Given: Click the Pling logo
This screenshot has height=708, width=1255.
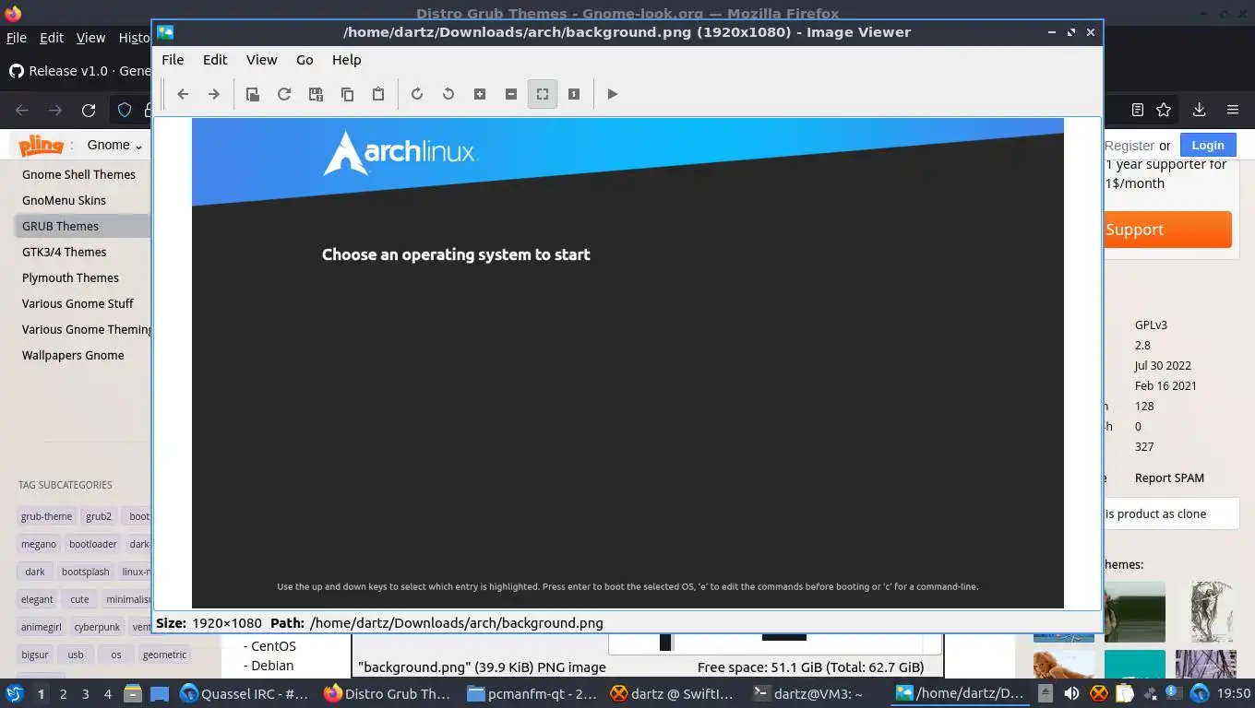Looking at the screenshot, I should 42,145.
